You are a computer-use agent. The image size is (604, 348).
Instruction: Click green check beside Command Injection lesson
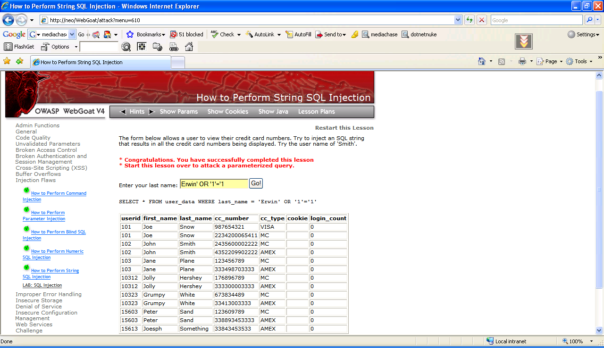pos(26,190)
